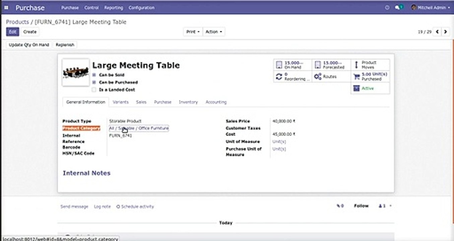Click Update Qty On Hand button

(x=29, y=45)
